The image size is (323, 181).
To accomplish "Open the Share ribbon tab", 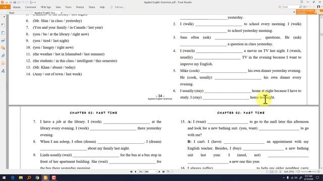I will (x=92, y=7).
